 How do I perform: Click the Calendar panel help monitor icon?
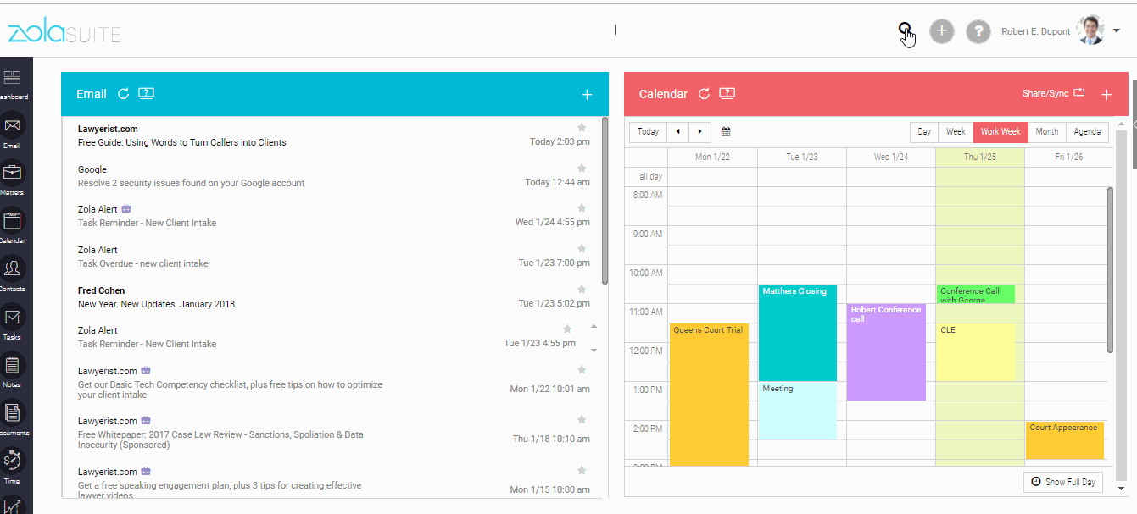(x=727, y=94)
